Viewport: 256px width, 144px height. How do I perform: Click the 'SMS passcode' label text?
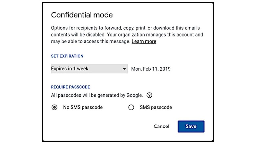[x=156, y=107]
